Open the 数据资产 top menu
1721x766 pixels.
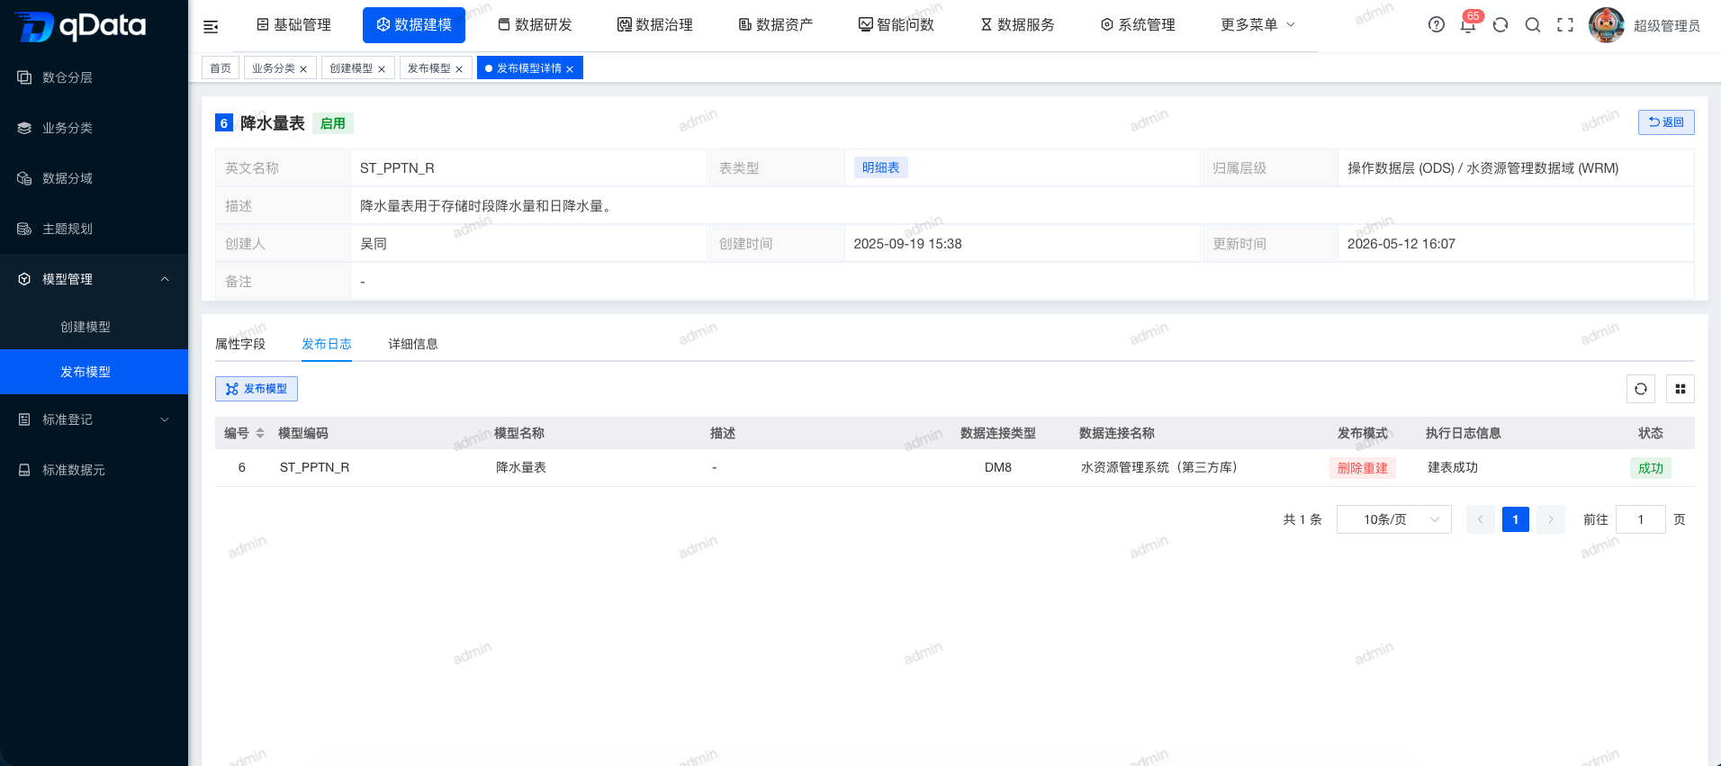point(776,25)
